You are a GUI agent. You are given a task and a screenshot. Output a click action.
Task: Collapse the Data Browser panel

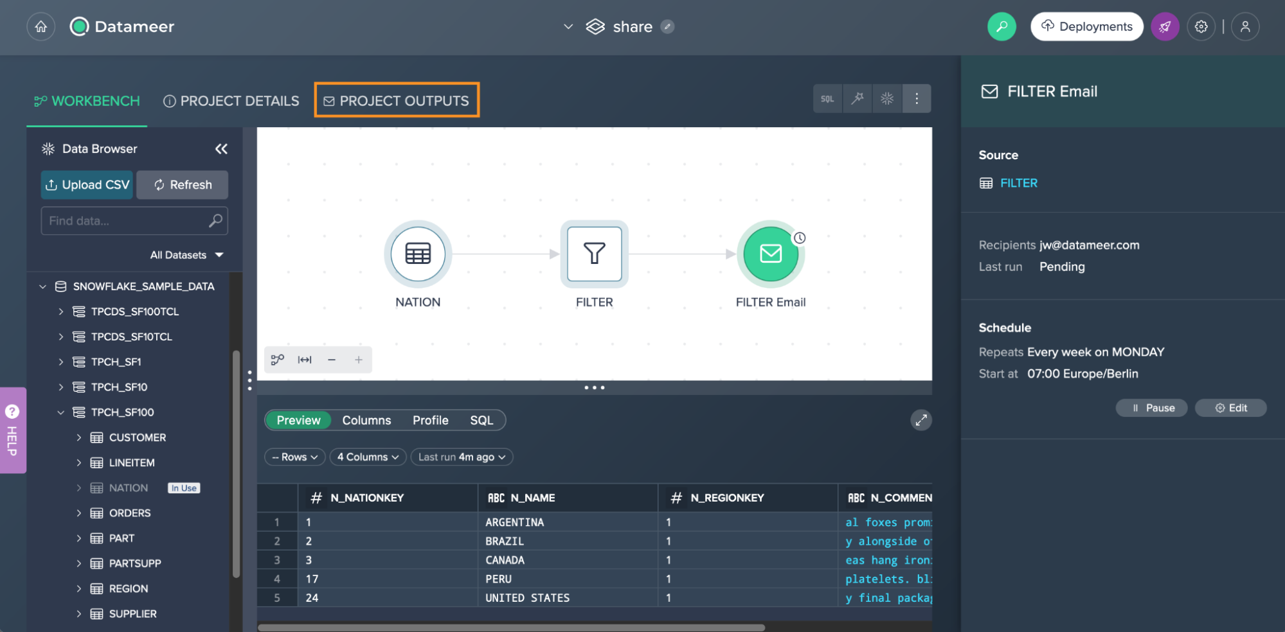(x=221, y=148)
